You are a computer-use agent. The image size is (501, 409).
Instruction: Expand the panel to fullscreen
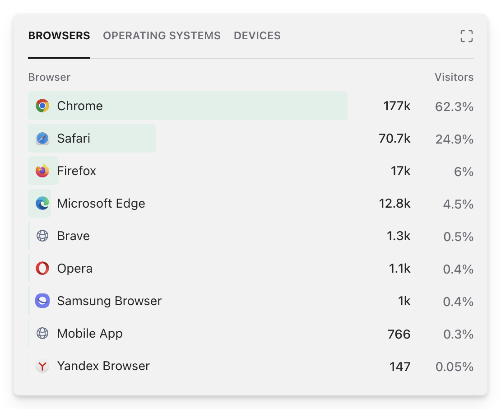pos(466,36)
